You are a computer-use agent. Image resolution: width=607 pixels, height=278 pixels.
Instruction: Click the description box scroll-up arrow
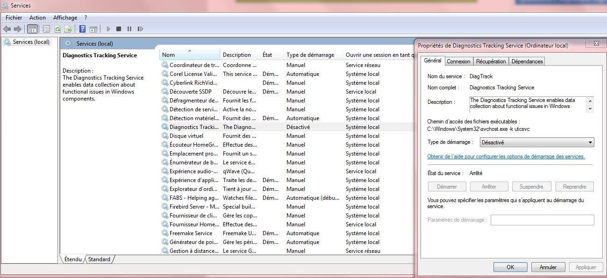click(591, 101)
